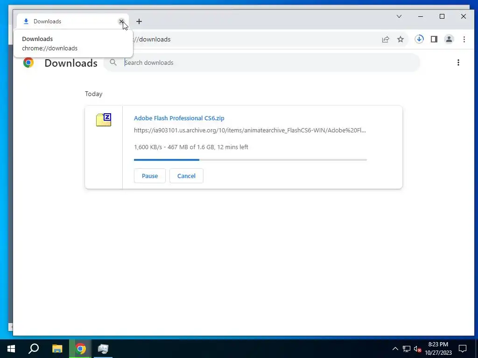The image size is (478, 358).
Task: Click the zip file icon
Action: click(x=104, y=120)
